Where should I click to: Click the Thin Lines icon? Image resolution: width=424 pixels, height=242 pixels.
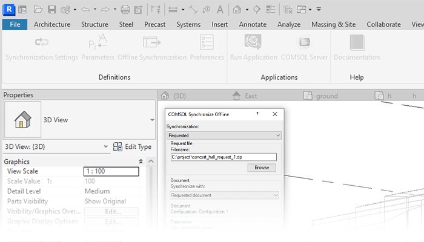click(270, 10)
